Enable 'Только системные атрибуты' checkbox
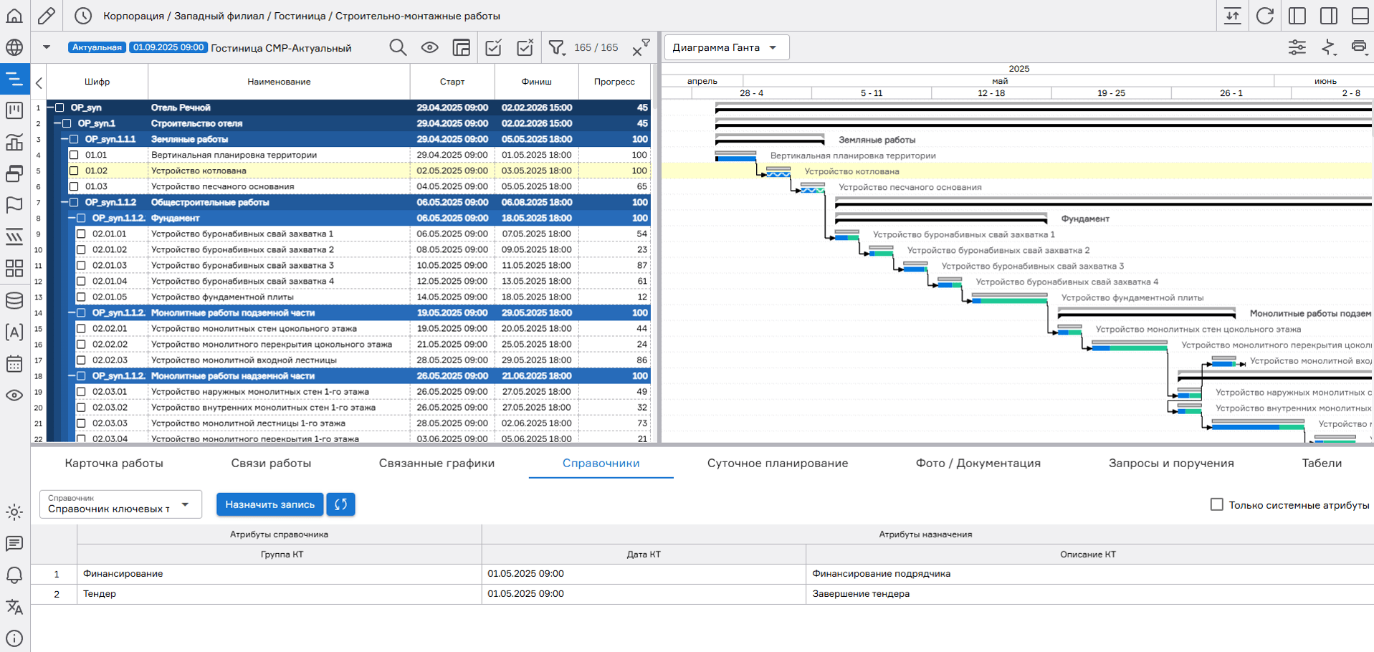1374x652 pixels. click(x=1216, y=504)
